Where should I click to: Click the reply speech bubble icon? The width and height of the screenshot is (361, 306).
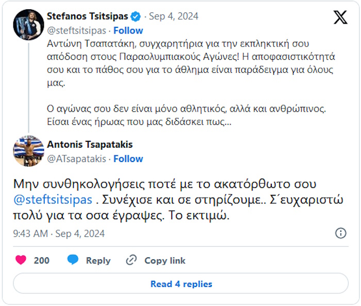pyautogui.click(x=73, y=260)
